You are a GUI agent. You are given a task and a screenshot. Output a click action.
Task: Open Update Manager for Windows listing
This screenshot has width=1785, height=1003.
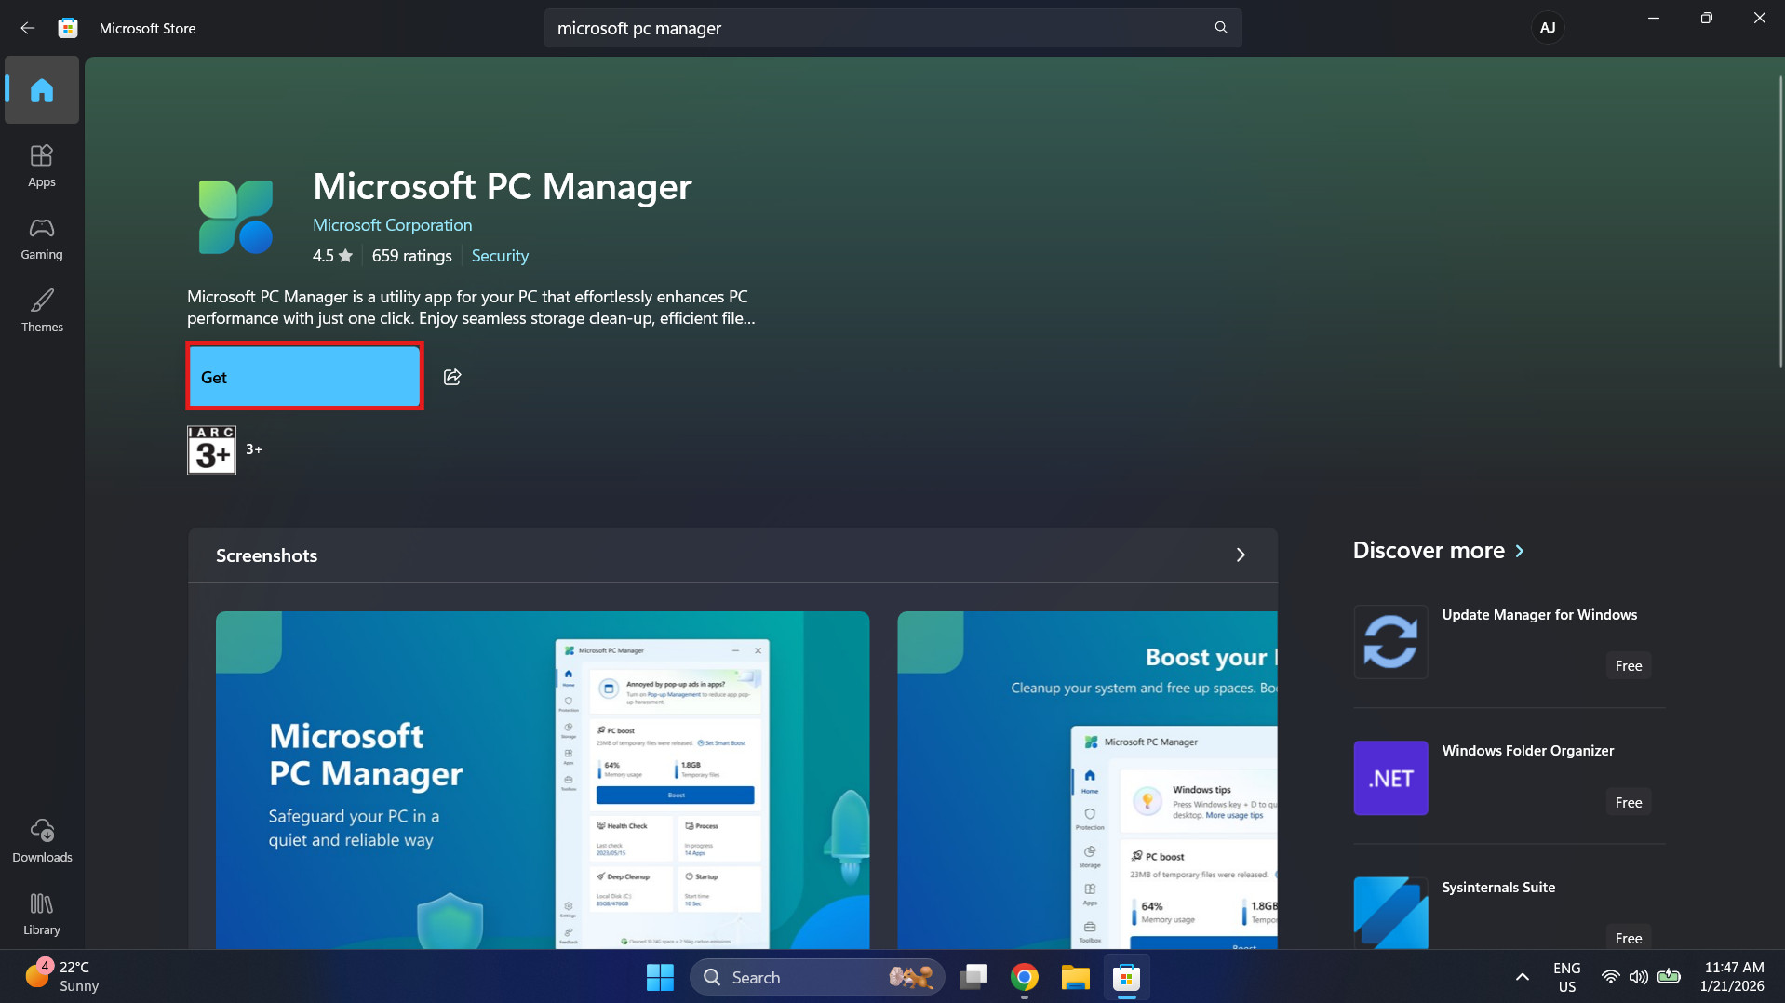point(1539,614)
